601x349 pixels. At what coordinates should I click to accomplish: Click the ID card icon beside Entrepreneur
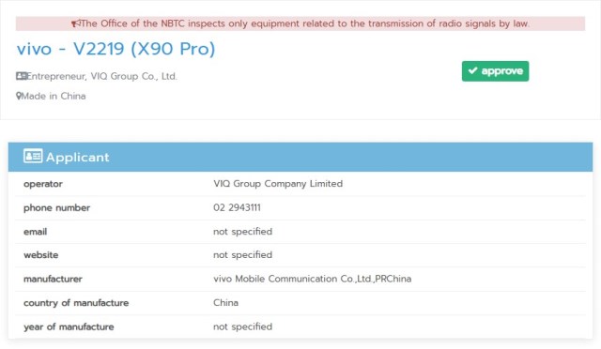21,76
